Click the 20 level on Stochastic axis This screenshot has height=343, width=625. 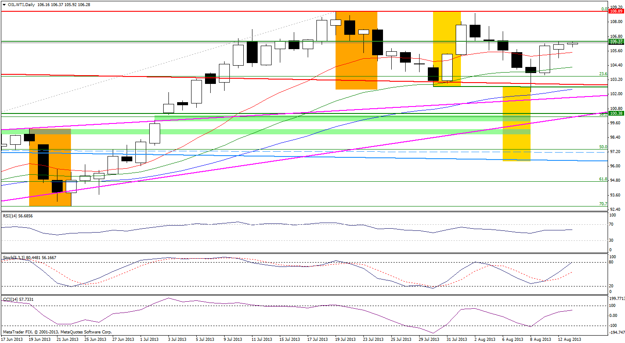click(612, 286)
